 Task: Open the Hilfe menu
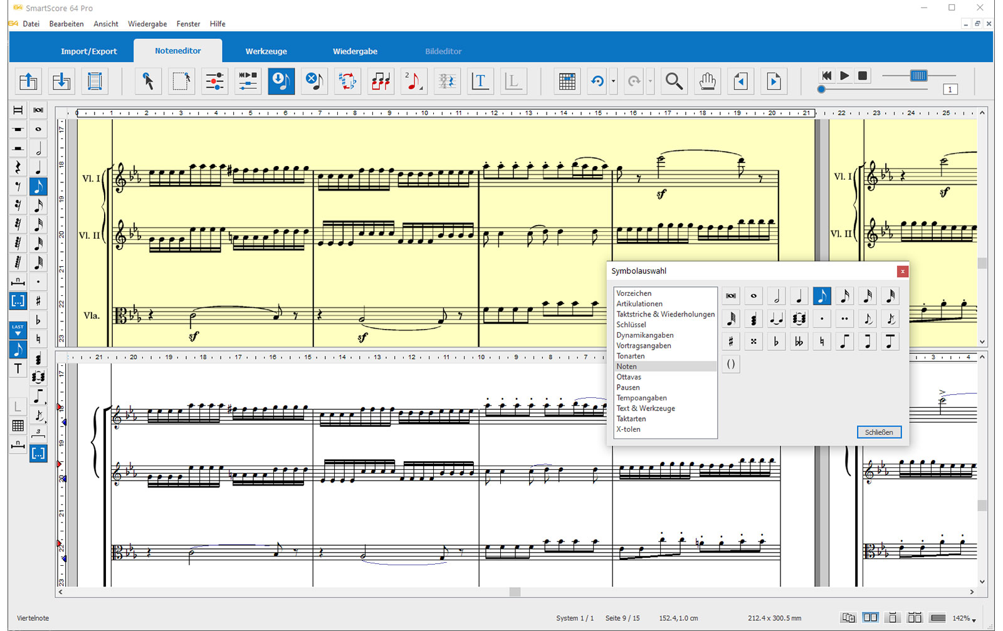[218, 24]
